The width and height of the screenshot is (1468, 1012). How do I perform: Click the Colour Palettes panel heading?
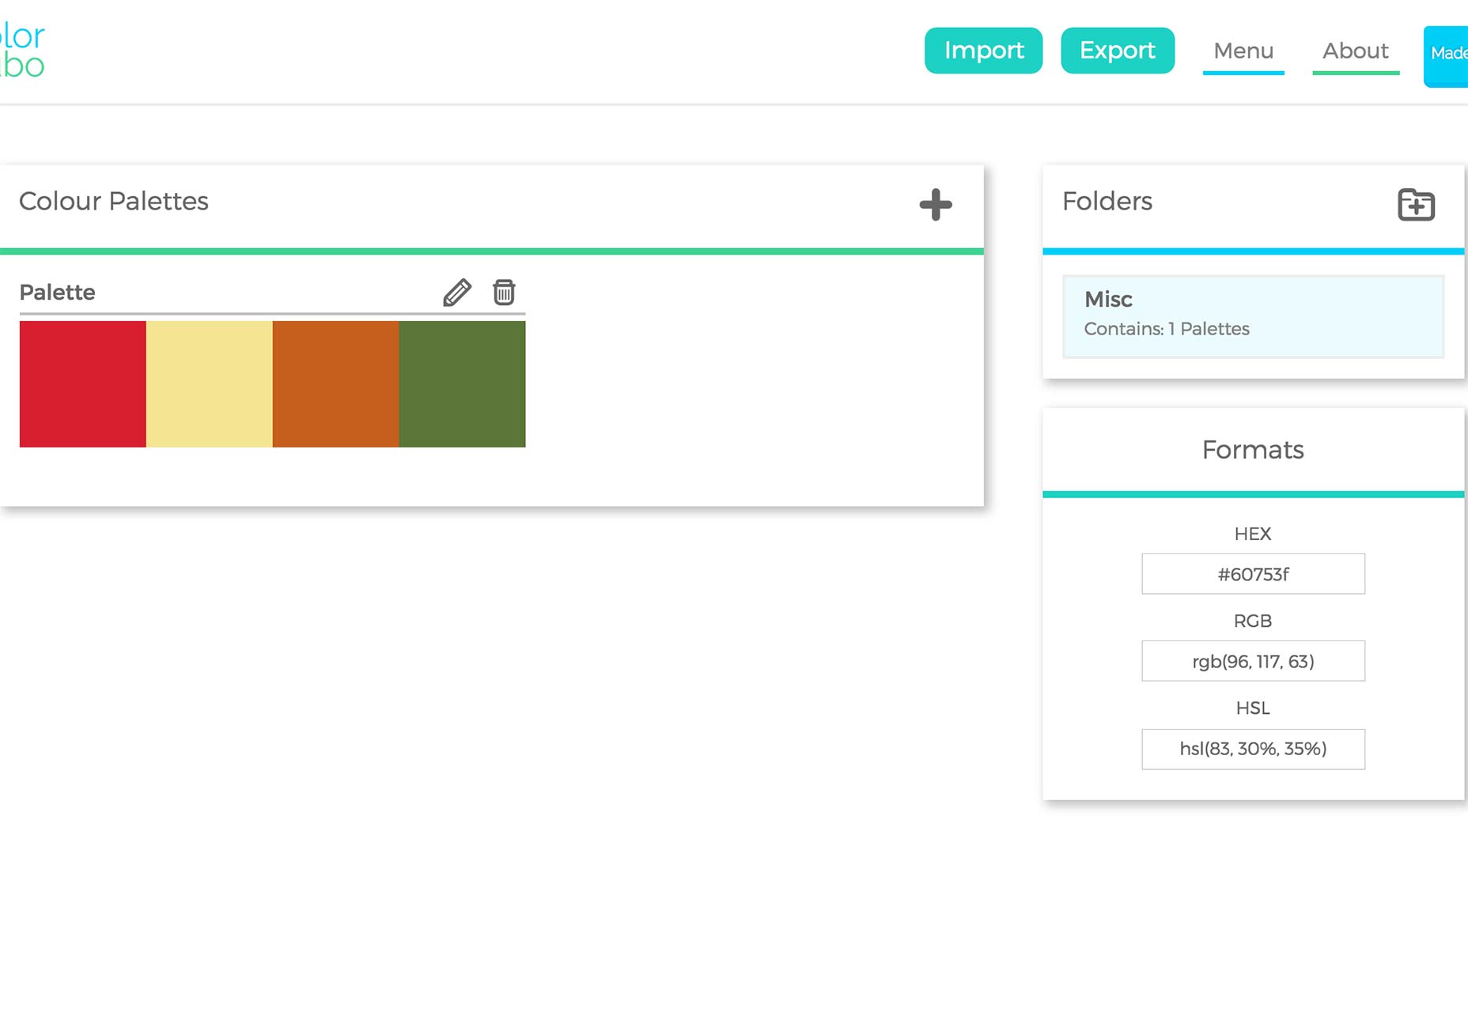(x=114, y=201)
